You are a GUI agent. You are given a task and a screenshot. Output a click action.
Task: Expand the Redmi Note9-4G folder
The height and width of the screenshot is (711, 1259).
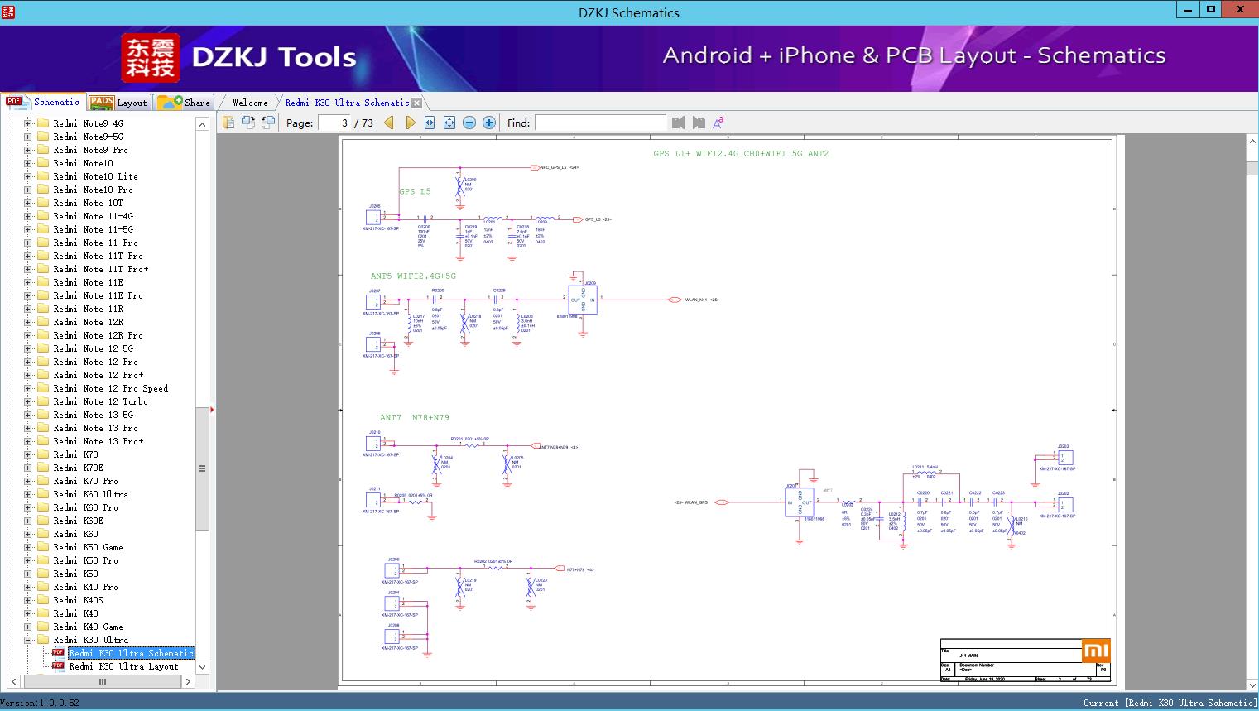[x=27, y=123]
